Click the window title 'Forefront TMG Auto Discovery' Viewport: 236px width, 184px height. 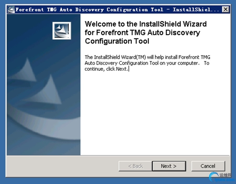click(60, 9)
